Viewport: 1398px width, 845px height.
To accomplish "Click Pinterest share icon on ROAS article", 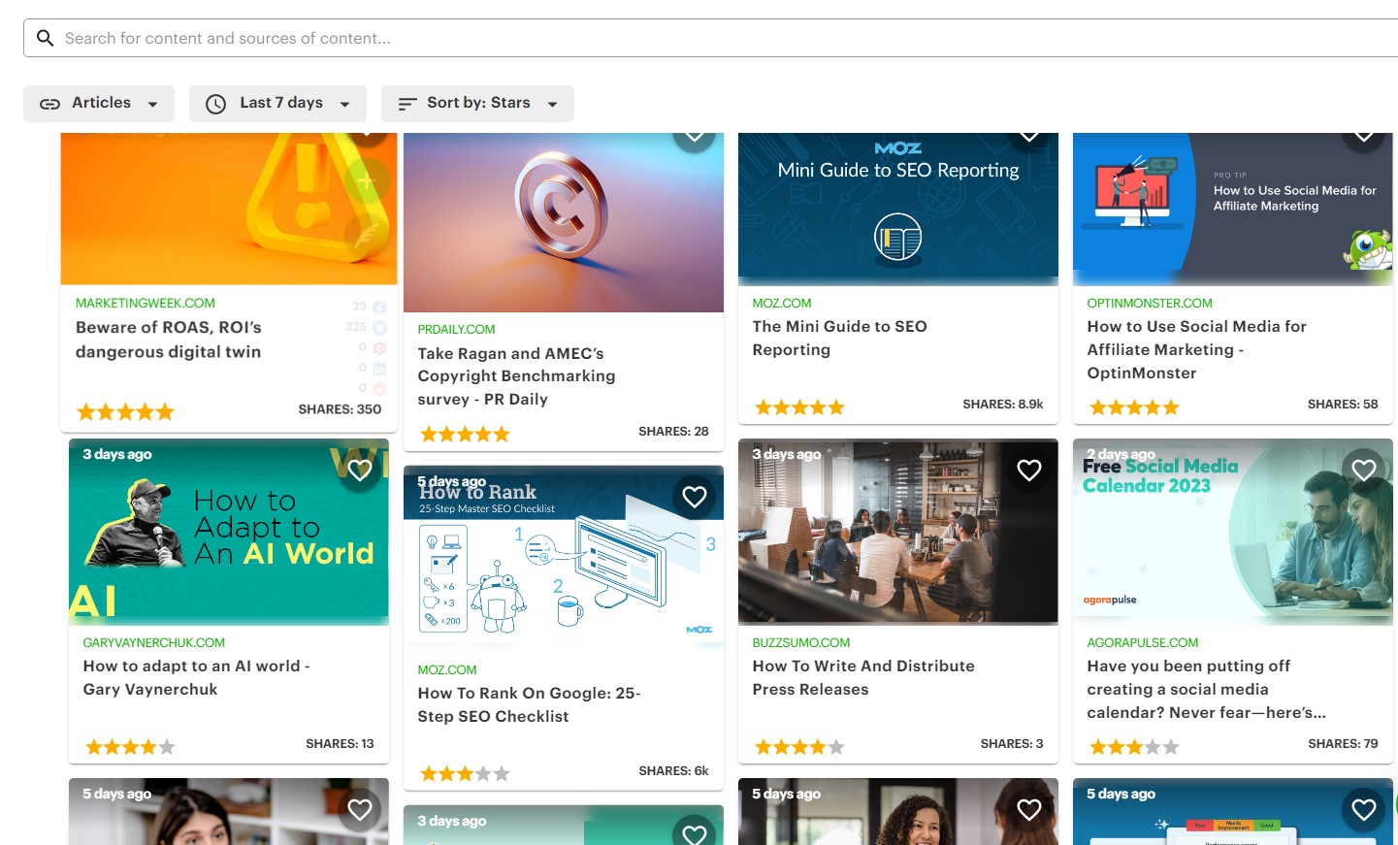I will point(379,347).
